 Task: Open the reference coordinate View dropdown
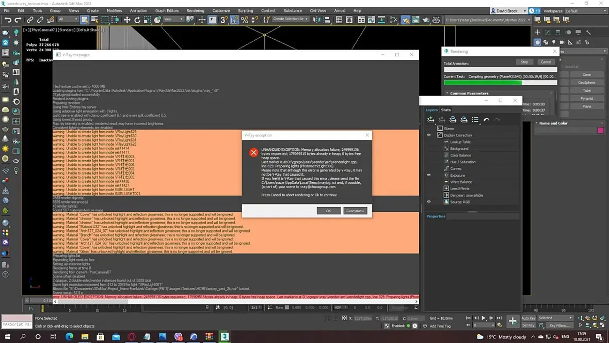point(173,20)
